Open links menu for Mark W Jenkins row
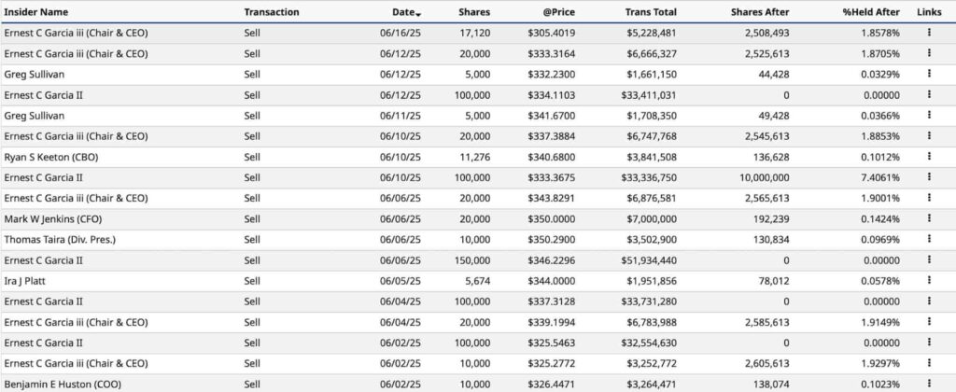956x392 pixels. coord(929,218)
